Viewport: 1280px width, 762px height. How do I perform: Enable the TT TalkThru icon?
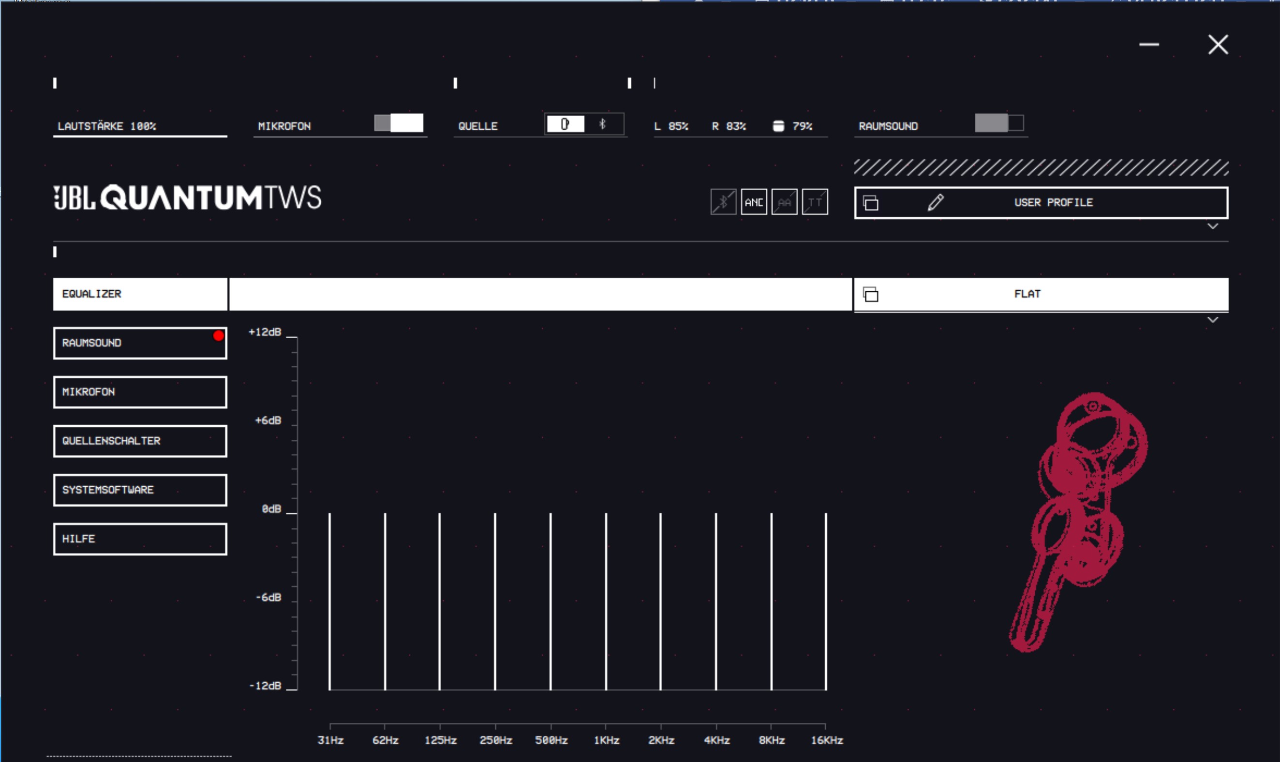tap(814, 202)
